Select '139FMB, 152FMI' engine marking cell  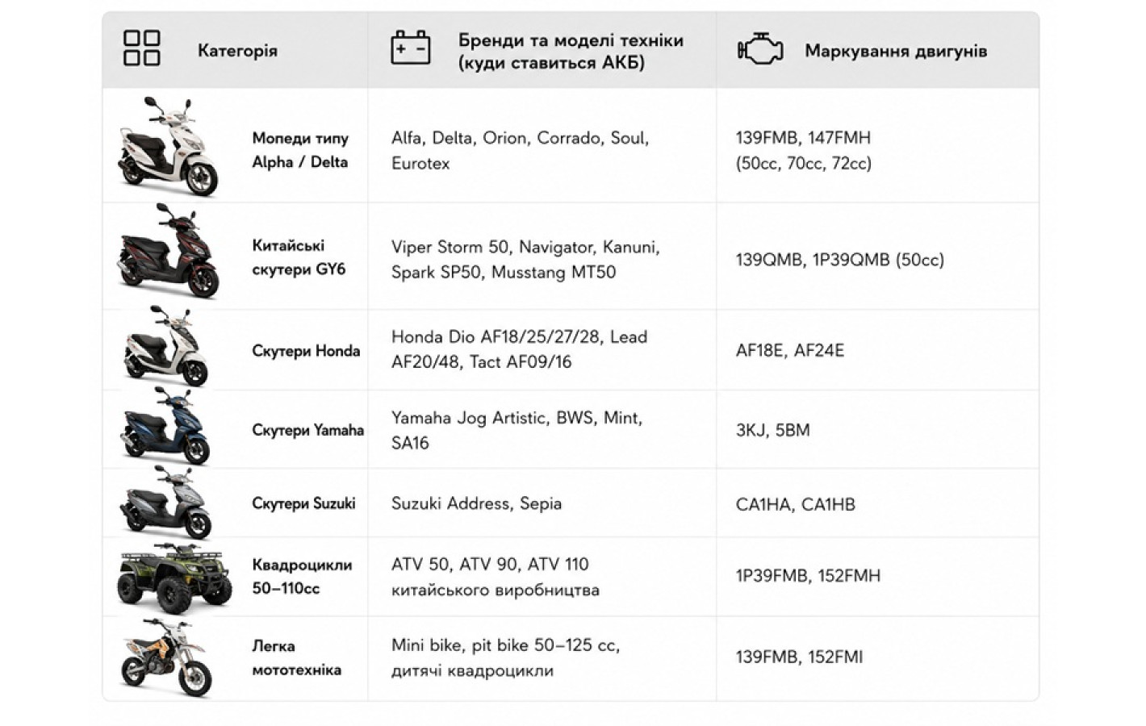[799, 657]
